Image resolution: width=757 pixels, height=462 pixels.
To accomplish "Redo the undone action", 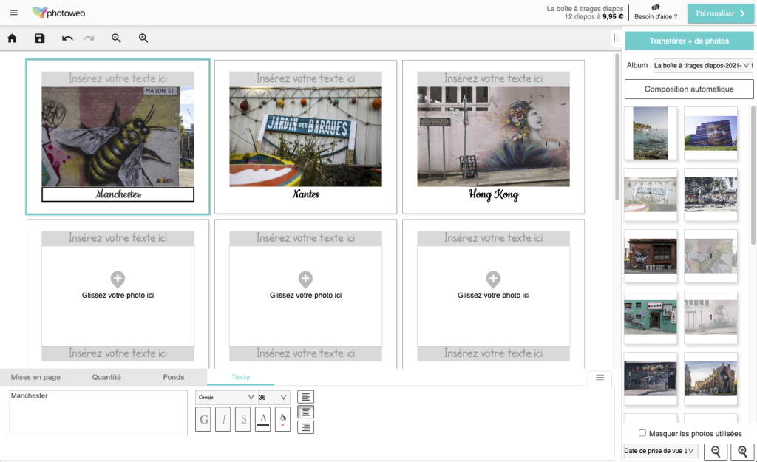I will pyautogui.click(x=89, y=38).
